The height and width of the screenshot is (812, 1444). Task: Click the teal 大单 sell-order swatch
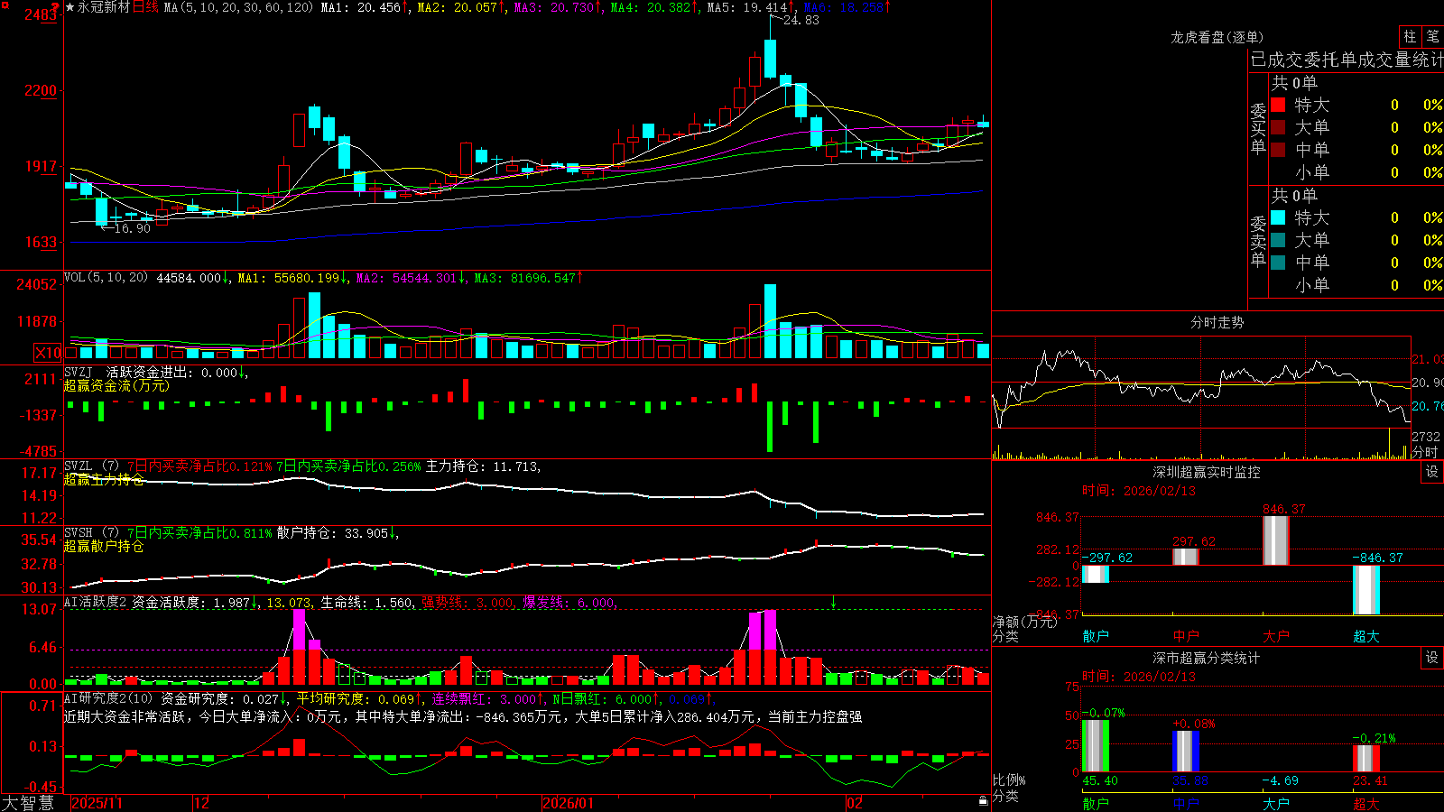(x=1278, y=240)
